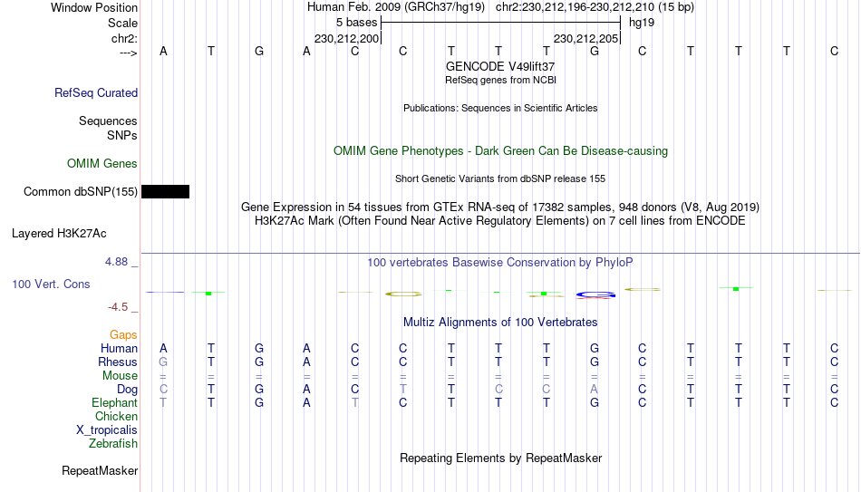Image resolution: width=861 pixels, height=492 pixels.
Task: Click the Scale label
Action: (122, 23)
